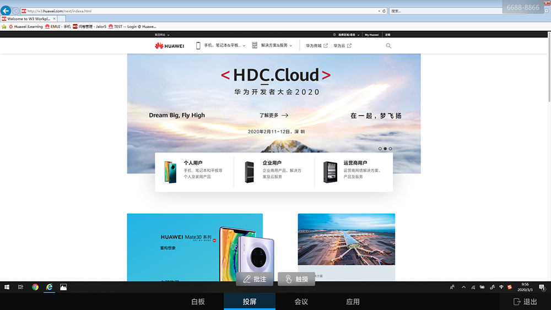Open the 个人用户 card

pos(195,172)
